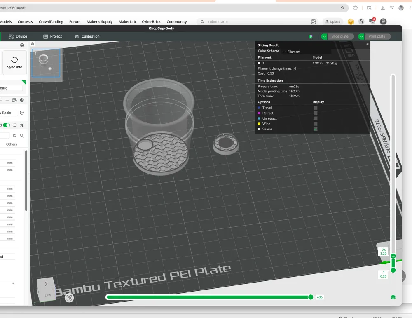Switch to the Calibration tab
The height and width of the screenshot is (318, 412).
click(x=87, y=37)
